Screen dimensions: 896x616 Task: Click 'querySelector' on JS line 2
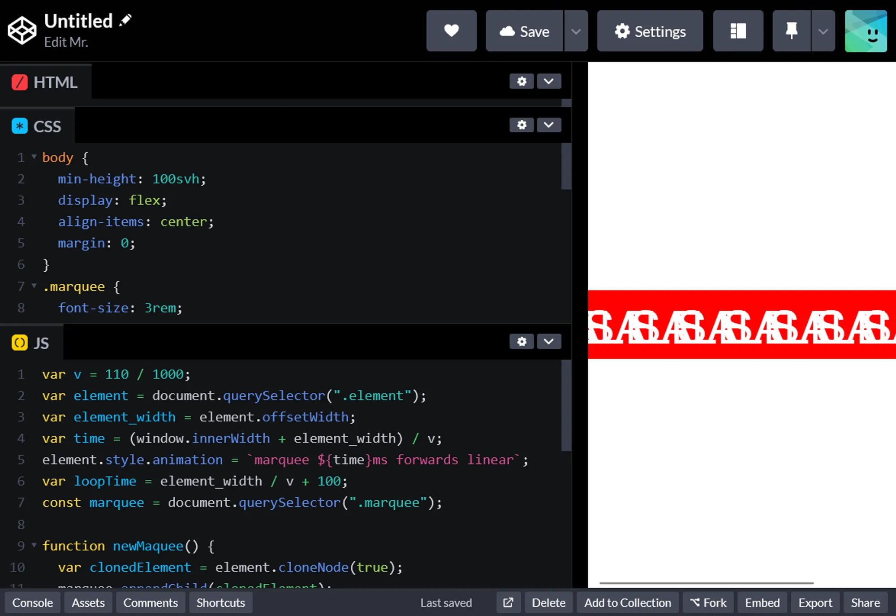click(274, 395)
